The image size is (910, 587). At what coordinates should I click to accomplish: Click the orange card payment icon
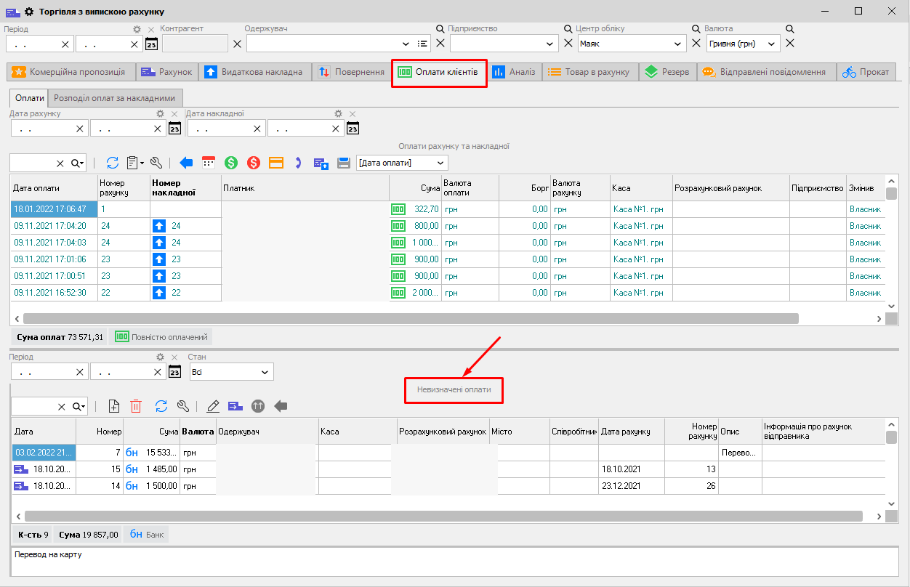tap(276, 163)
